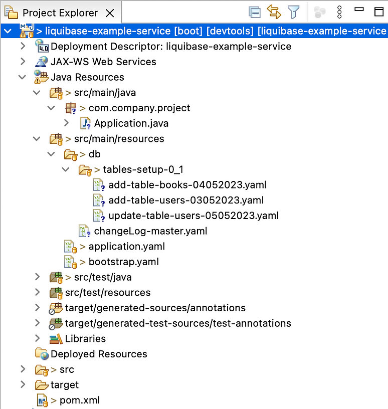The width and height of the screenshot is (388, 409).
Task: Collapse the tables-setup-0_1 folder
Action: click(66, 169)
